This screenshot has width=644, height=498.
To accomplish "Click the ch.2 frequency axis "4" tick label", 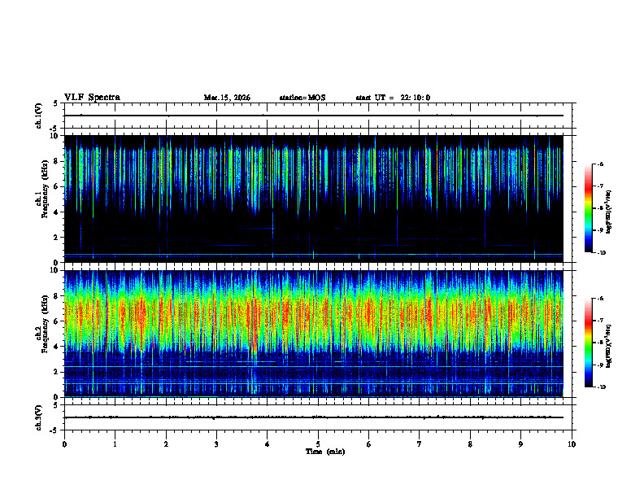I will click(x=56, y=347).
